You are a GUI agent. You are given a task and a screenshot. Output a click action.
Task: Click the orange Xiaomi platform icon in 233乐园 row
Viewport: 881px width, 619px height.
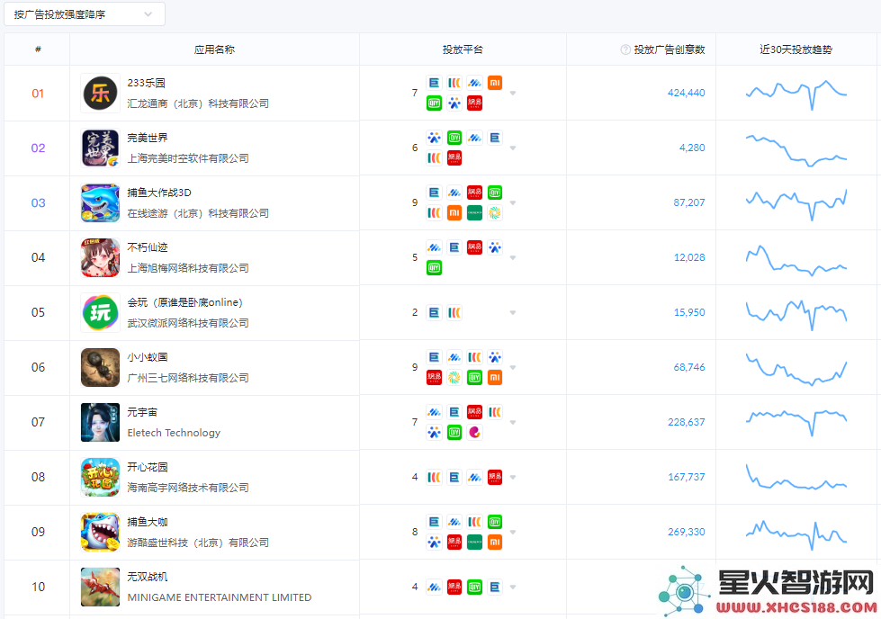(x=494, y=83)
